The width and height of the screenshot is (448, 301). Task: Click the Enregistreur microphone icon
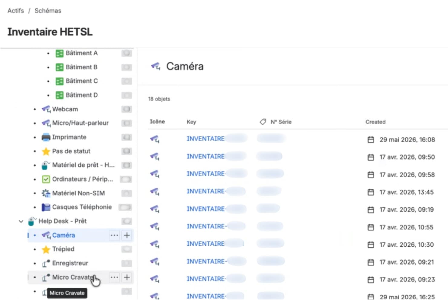pyautogui.click(x=46, y=264)
